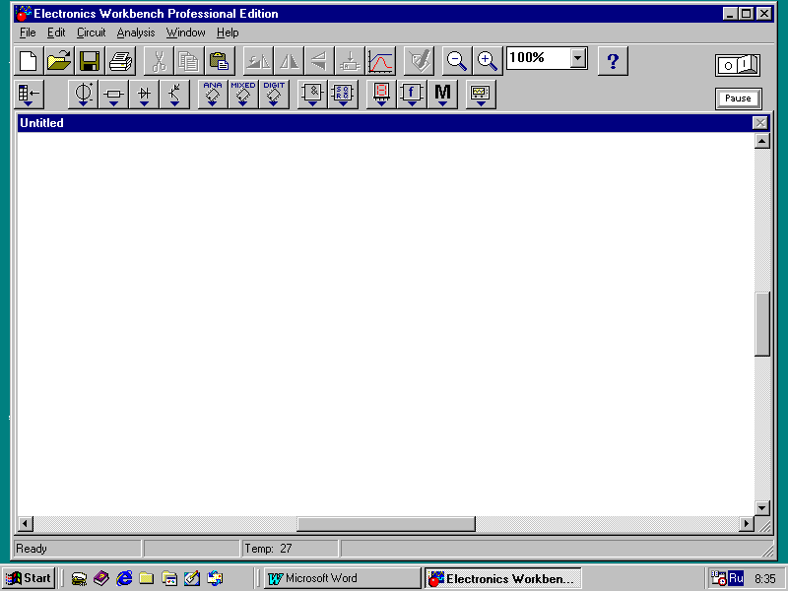
Task: Click the vertical scrollbar up arrow
Action: pyautogui.click(x=761, y=141)
